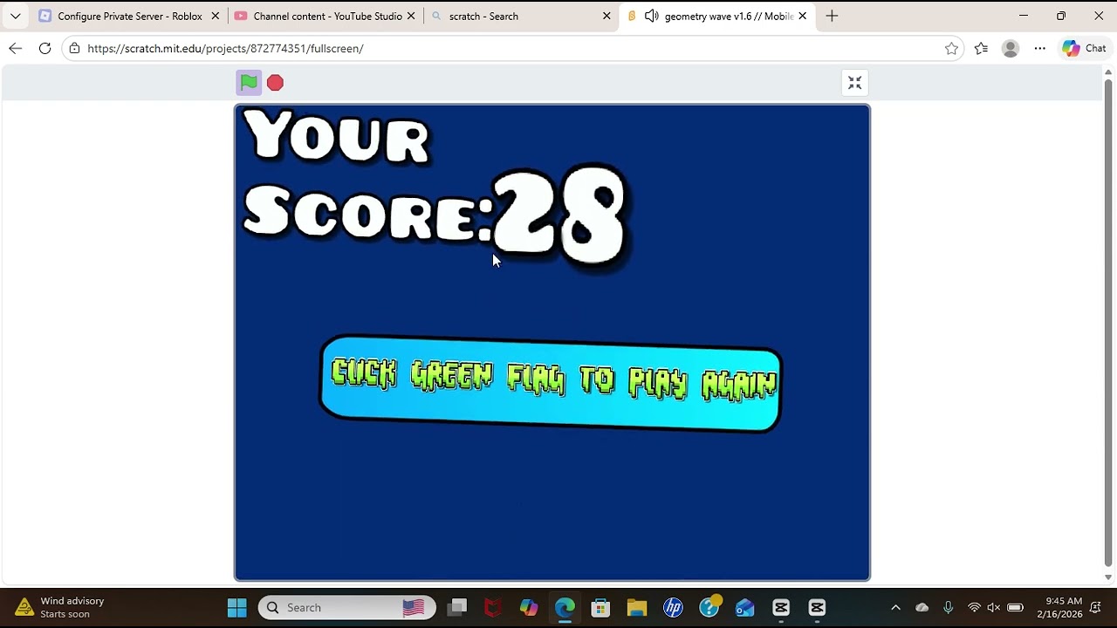1117x628 pixels.
Task: Click the red stop button
Action: click(x=275, y=83)
